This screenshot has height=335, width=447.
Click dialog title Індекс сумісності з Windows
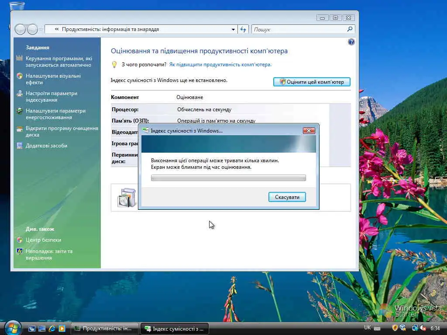[187, 131]
